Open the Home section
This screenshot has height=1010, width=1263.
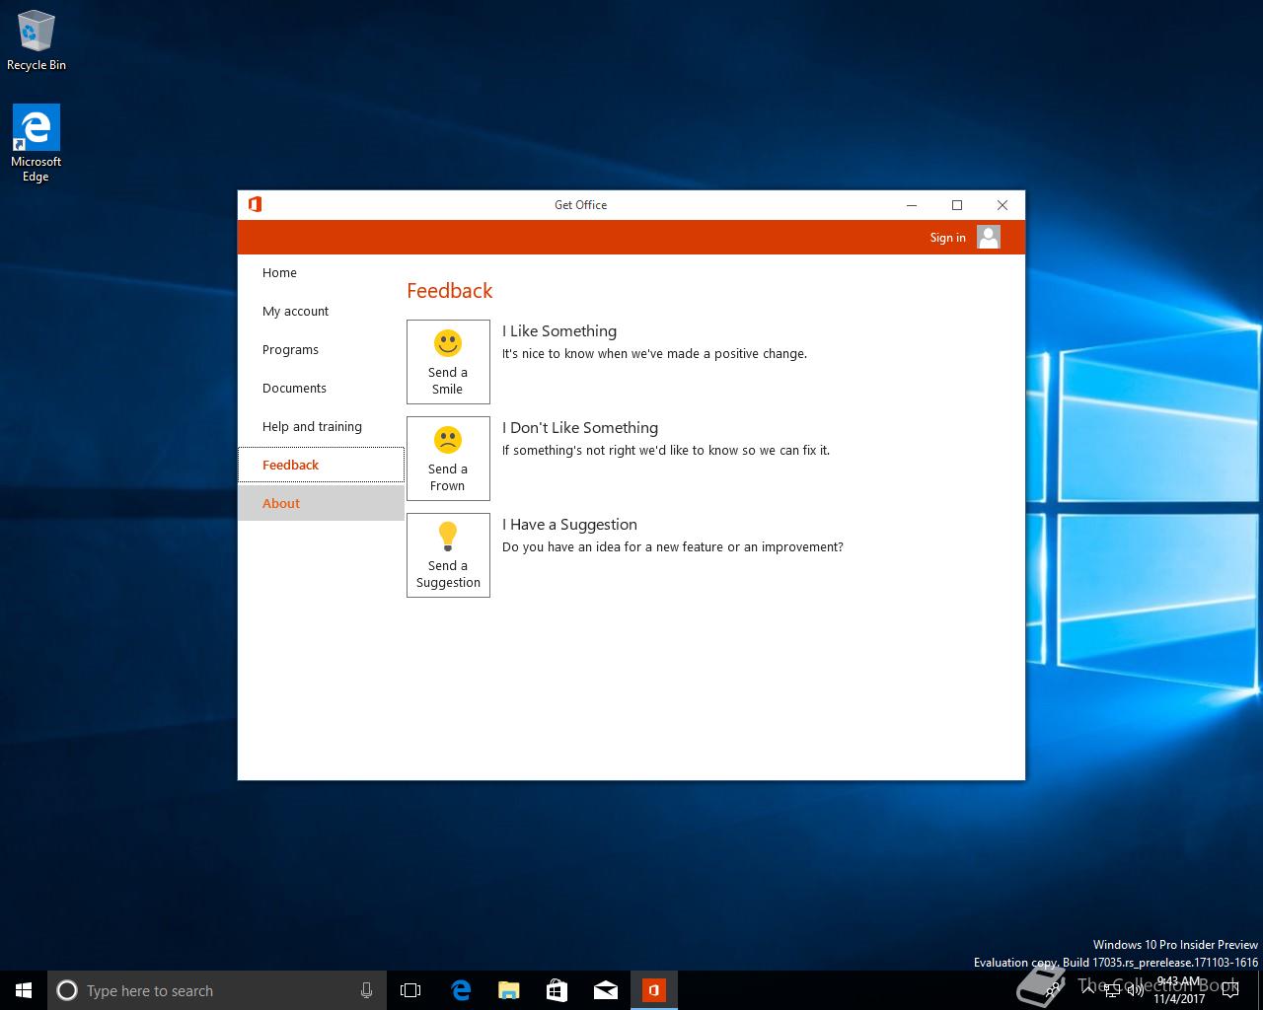321,273
